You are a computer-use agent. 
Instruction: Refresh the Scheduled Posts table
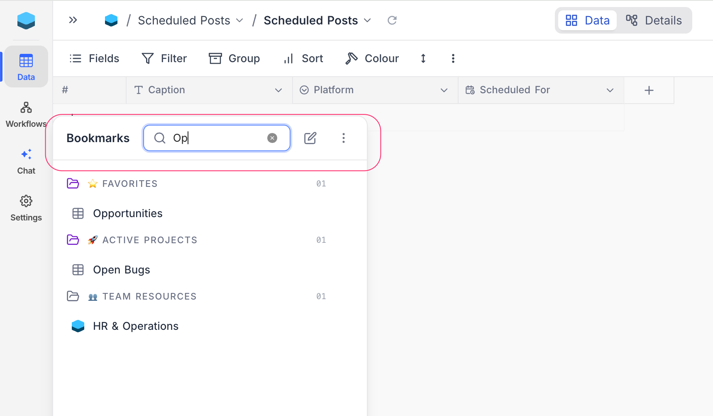coord(392,20)
